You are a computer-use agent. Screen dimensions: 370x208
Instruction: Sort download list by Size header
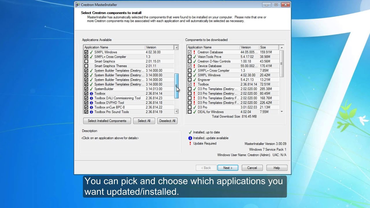[x=269, y=47]
